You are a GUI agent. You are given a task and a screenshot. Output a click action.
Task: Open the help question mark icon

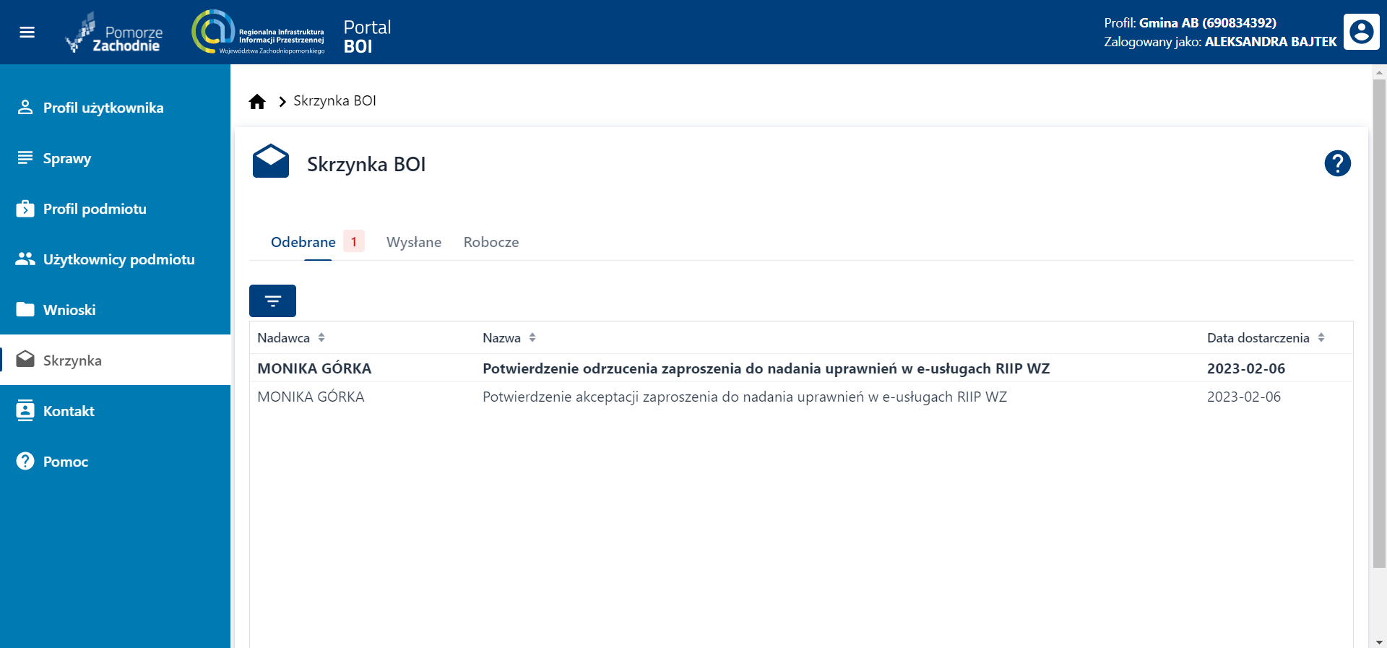[x=1337, y=163]
